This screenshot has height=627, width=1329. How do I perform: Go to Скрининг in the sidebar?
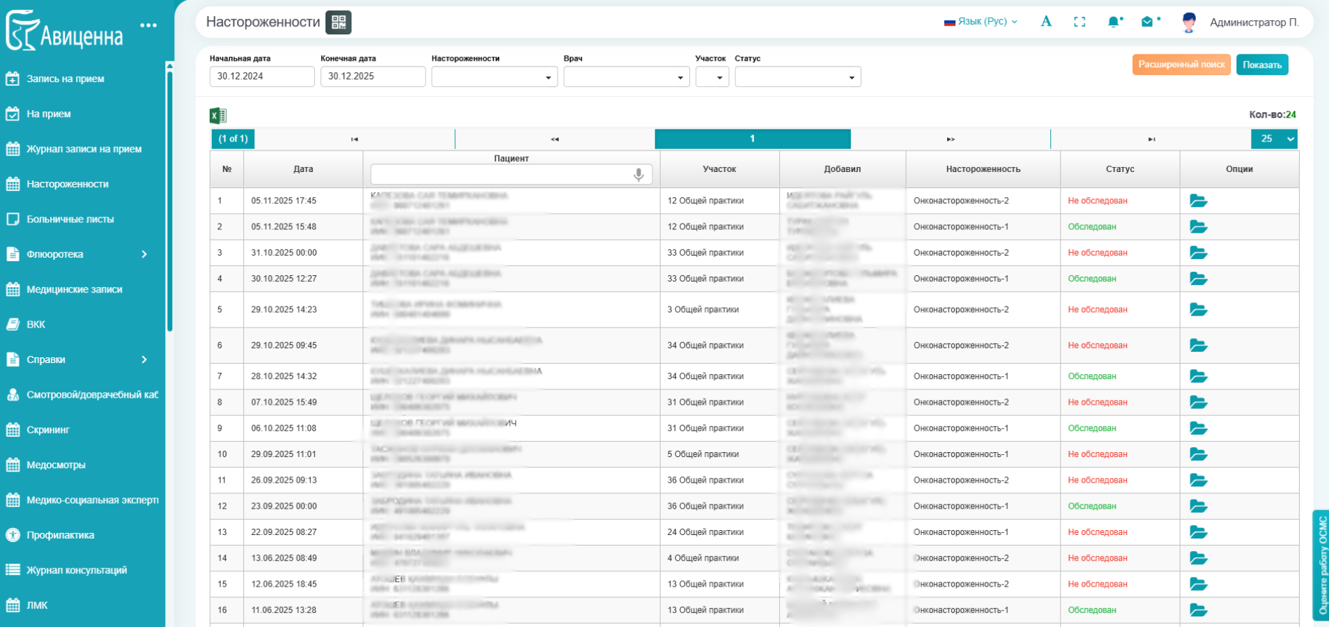(48, 430)
